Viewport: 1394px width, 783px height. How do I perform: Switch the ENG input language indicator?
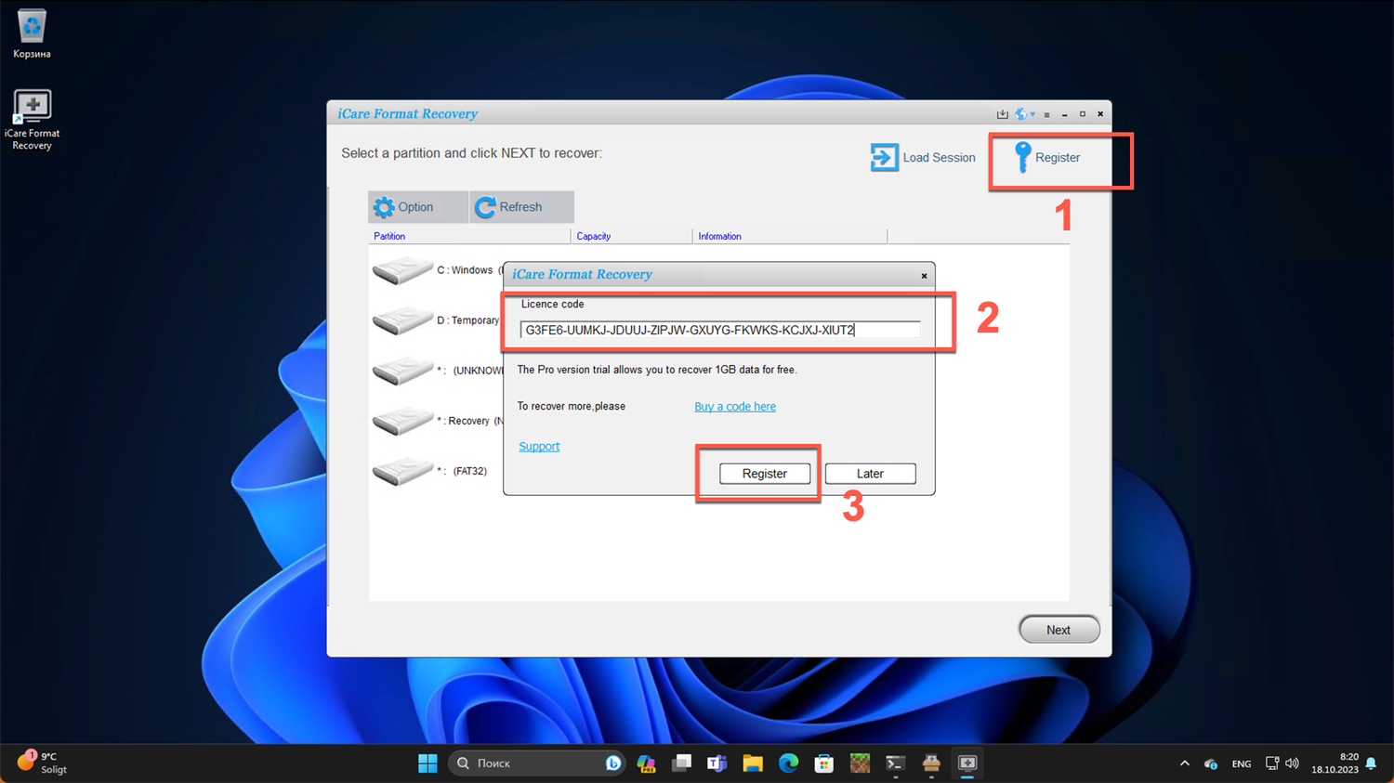pos(1242,764)
